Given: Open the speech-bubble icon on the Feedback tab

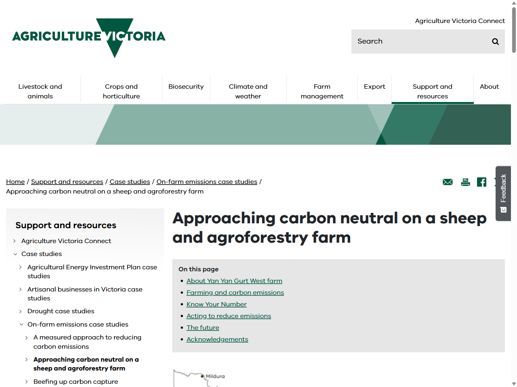Looking at the screenshot, I should click(x=503, y=210).
